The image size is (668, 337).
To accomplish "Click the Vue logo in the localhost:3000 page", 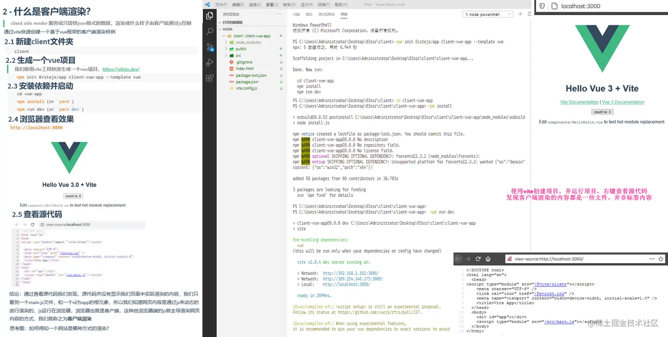I will coord(602,48).
